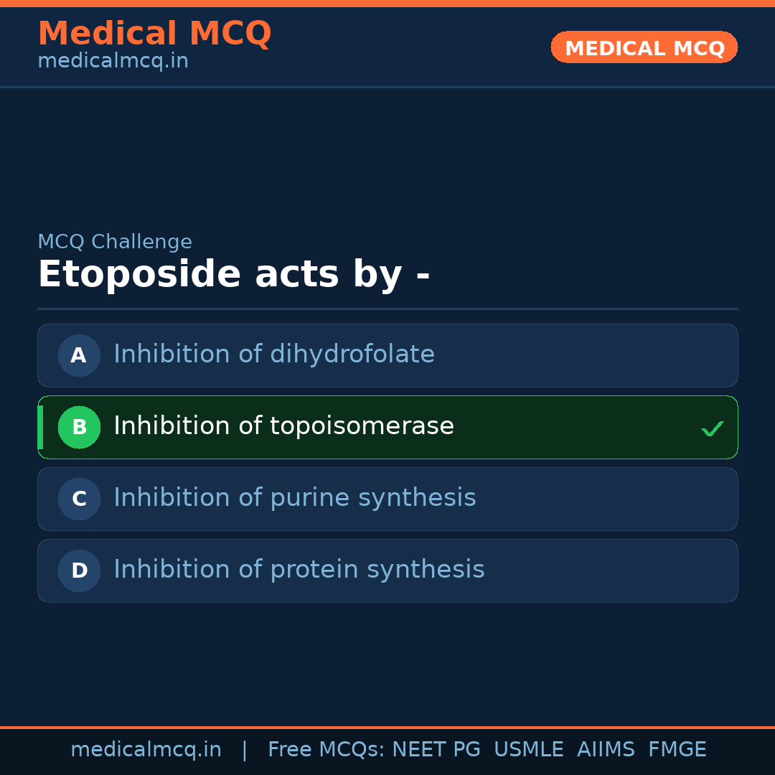This screenshot has width=775, height=775.
Task: Click the question heading "Etoposide acts by -"
Action: [233, 275]
